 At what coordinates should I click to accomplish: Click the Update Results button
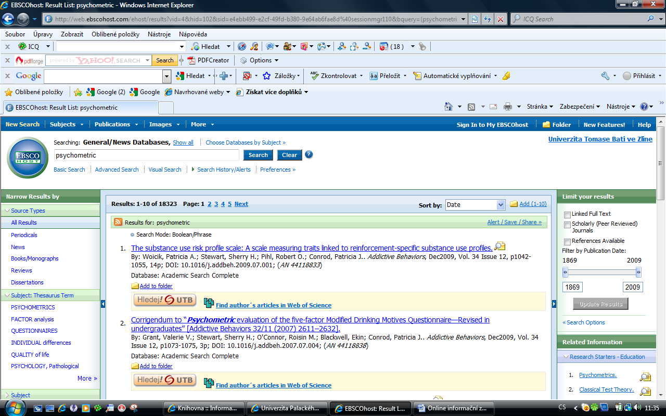coord(600,304)
